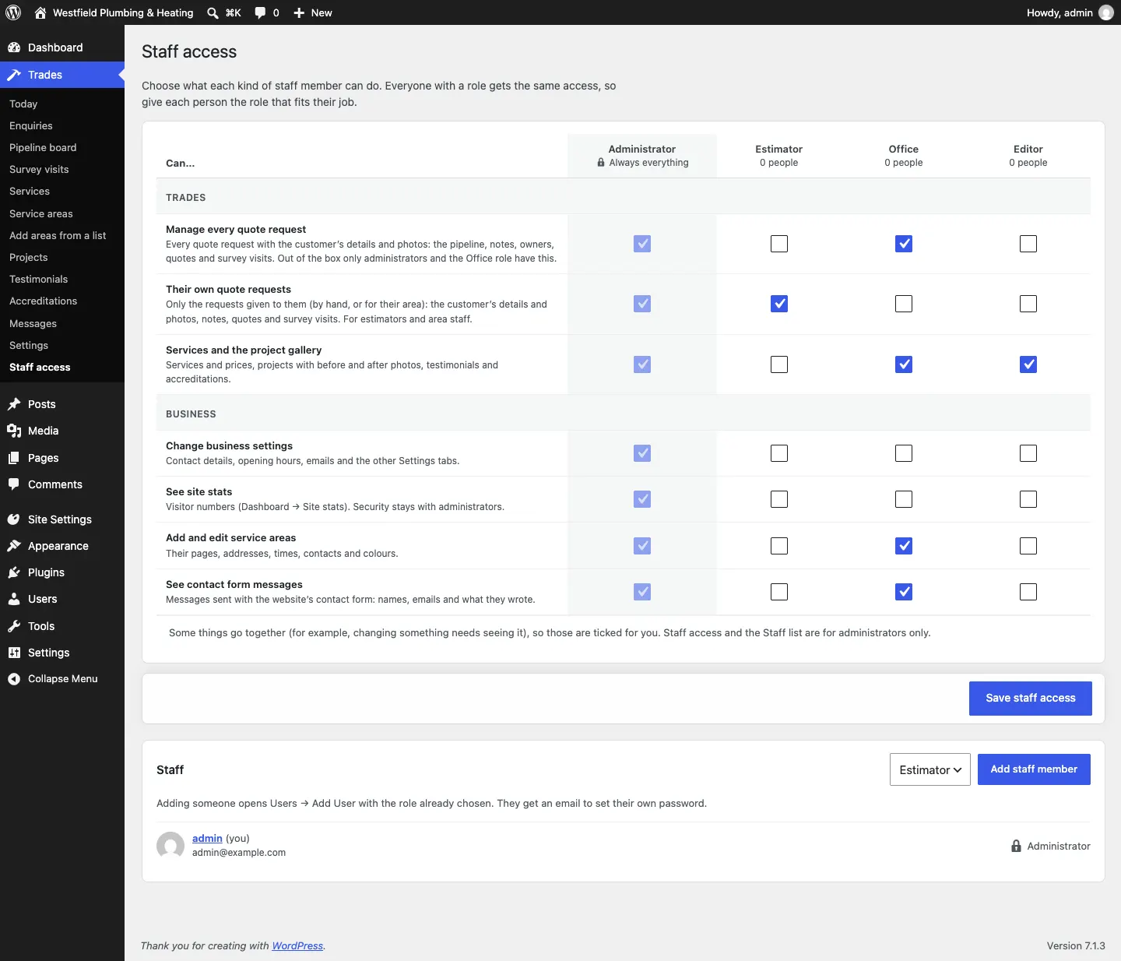This screenshot has width=1121, height=961.
Task: Click the admin profile picture in the Staff list
Action: point(170,846)
